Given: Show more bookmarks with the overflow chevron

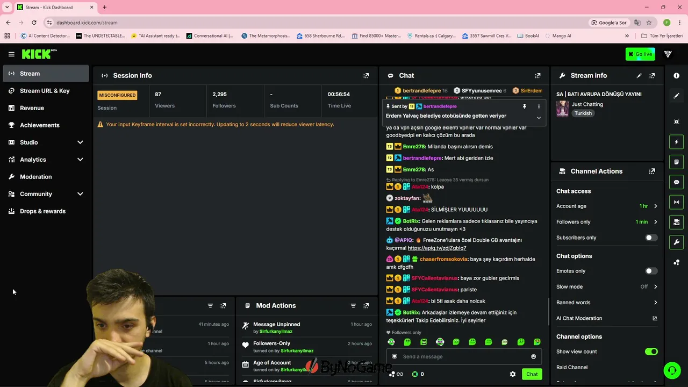Looking at the screenshot, I should tap(627, 36).
